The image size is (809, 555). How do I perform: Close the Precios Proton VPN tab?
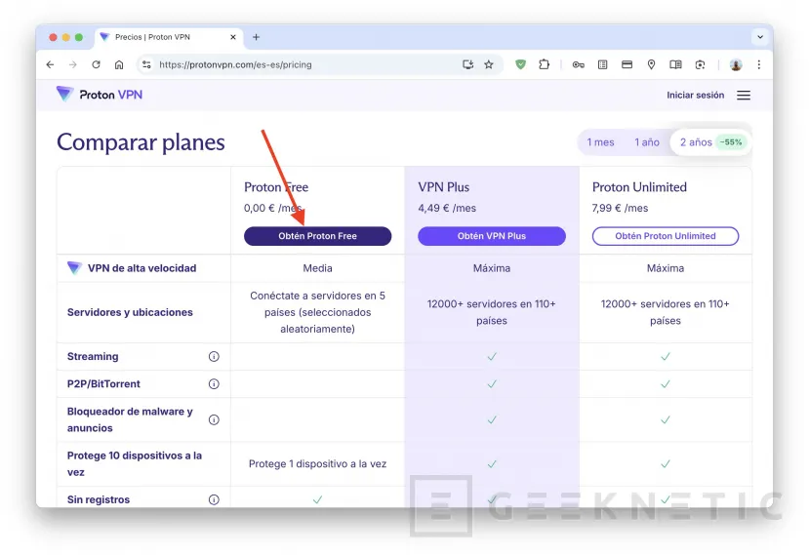(233, 37)
